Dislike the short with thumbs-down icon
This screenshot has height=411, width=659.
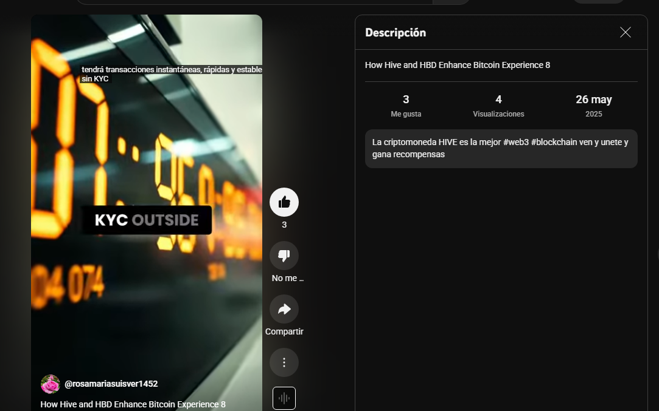pos(284,256)
